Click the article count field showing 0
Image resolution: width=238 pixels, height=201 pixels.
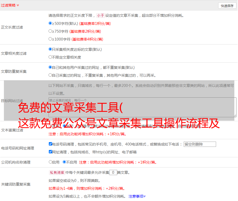[113, 172]
